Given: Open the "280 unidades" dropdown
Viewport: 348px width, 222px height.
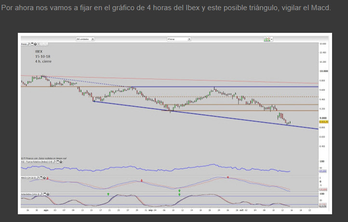Looking at the screenshot, I should pos(85,39).
